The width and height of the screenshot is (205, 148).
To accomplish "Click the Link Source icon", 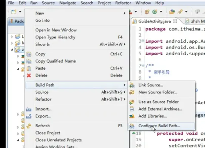I will [x=132, y=85].
